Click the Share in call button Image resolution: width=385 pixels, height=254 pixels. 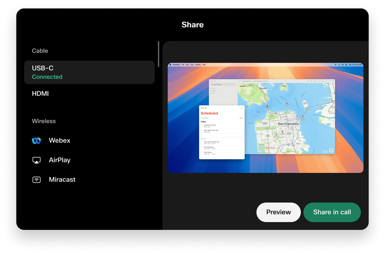coord(332,212)
